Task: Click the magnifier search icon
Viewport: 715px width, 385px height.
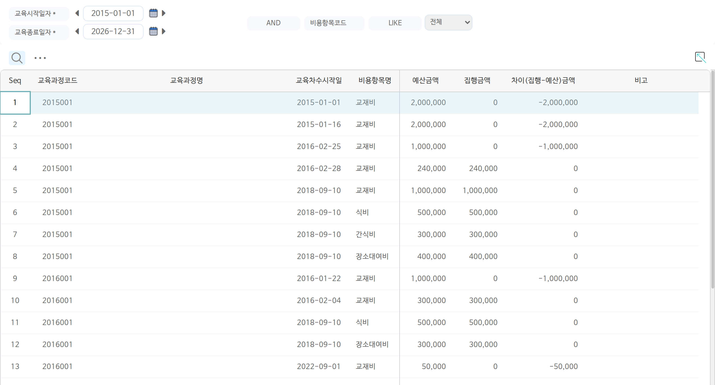Action: (17, 58)
